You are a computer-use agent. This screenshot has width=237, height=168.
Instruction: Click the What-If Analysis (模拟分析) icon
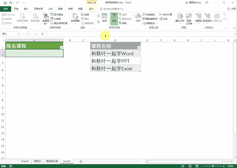(x=180, y=18)
